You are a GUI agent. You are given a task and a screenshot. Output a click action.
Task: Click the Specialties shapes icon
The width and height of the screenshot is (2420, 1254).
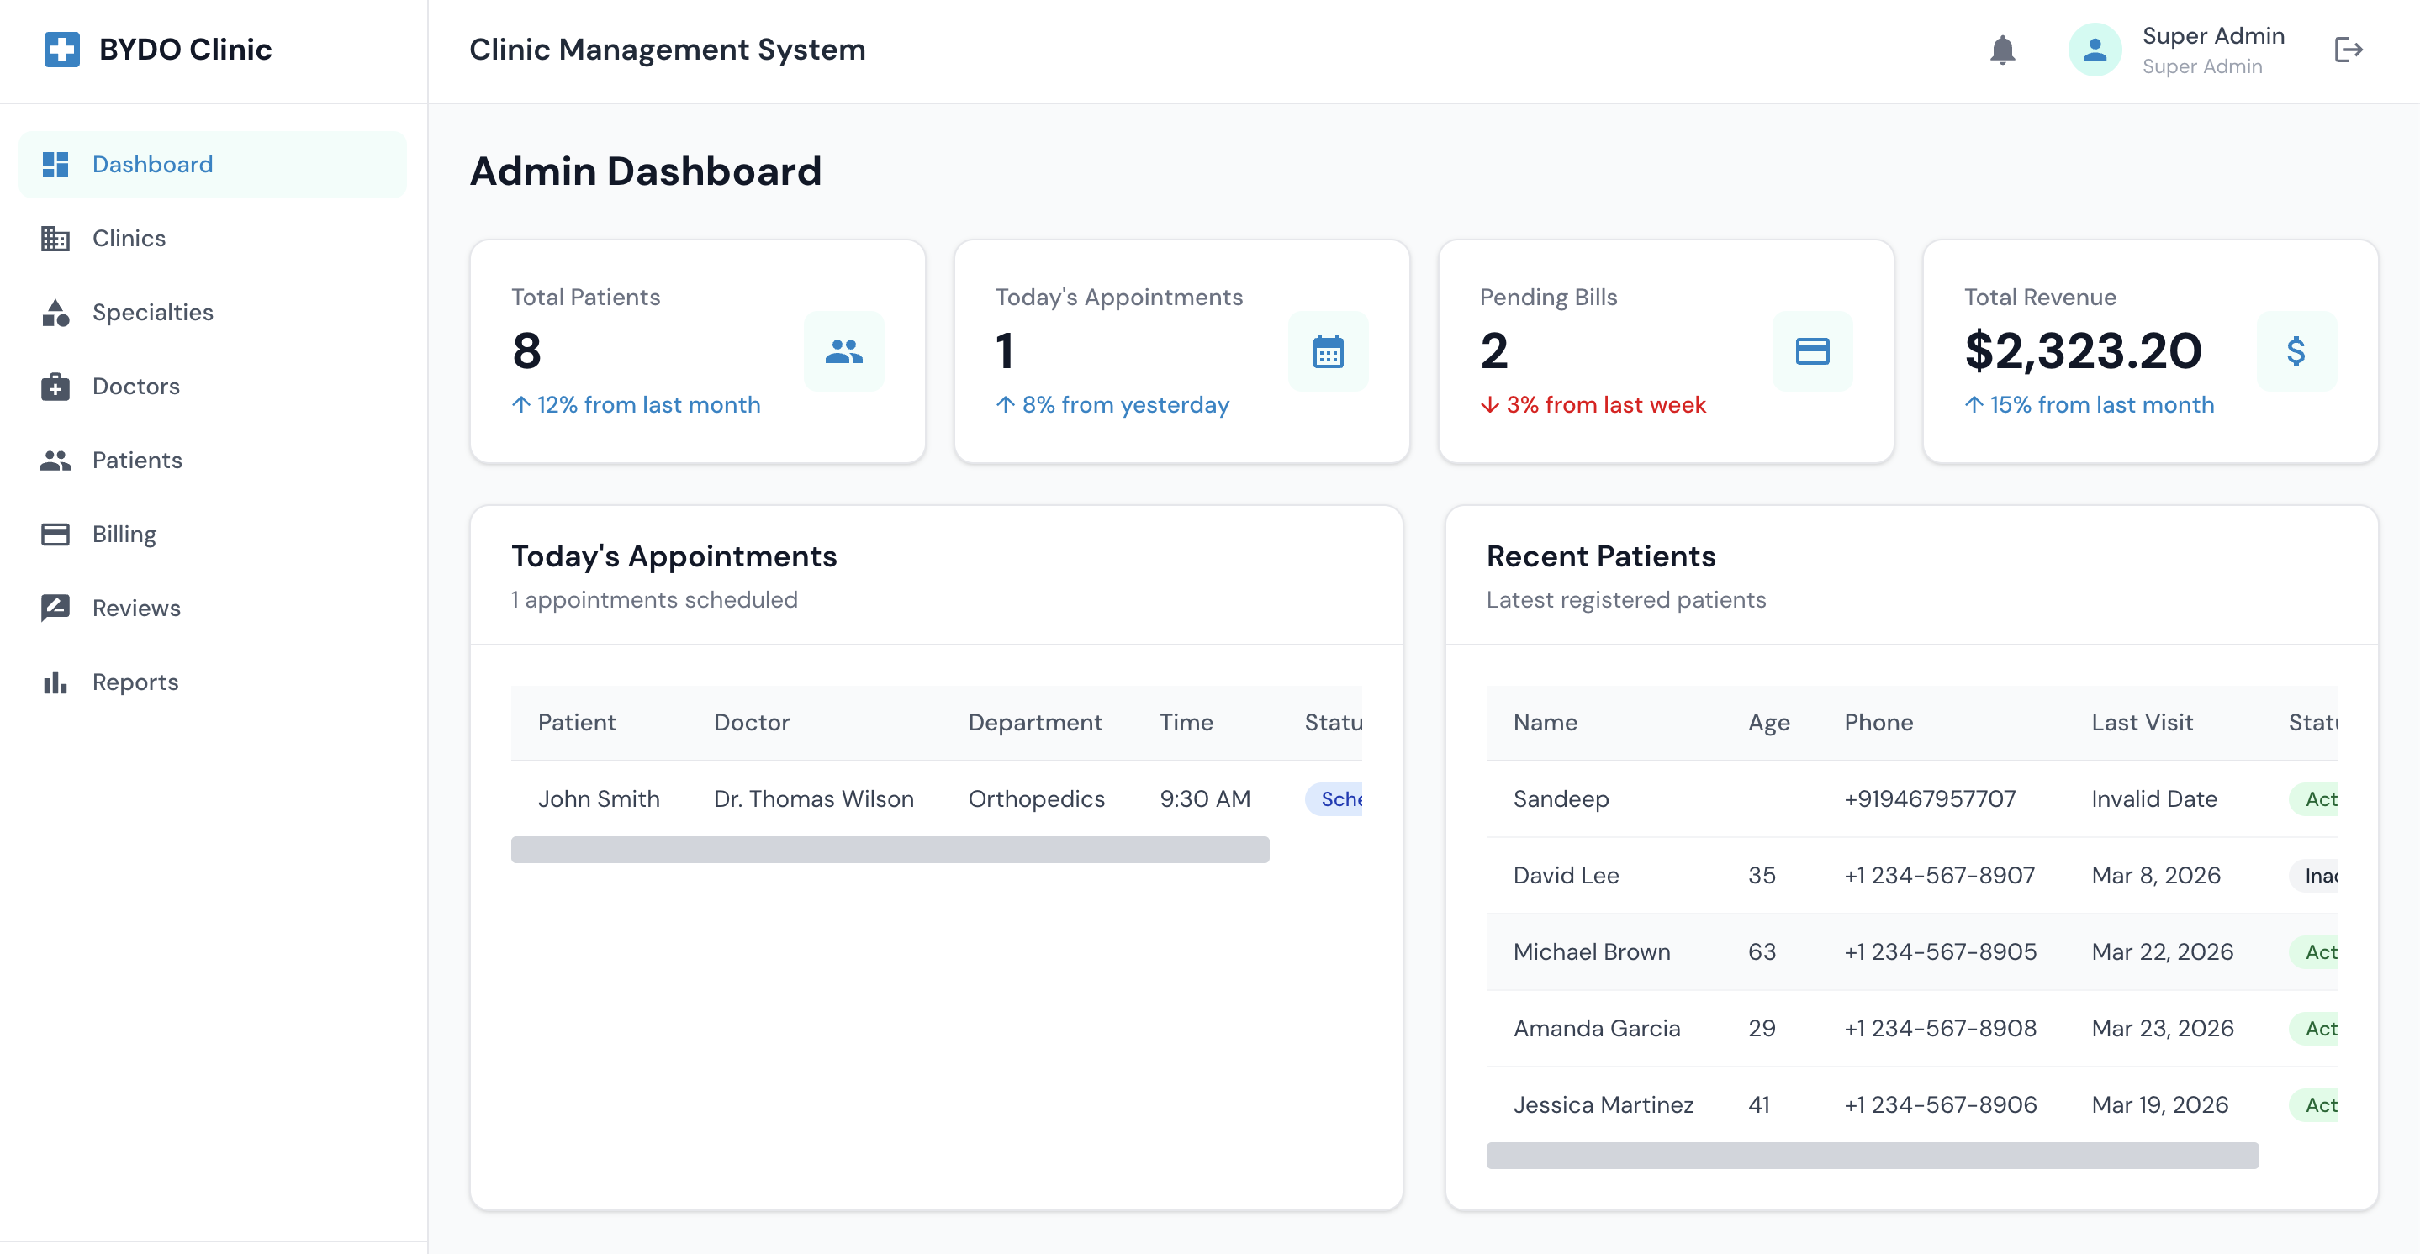tap(55, 313)
